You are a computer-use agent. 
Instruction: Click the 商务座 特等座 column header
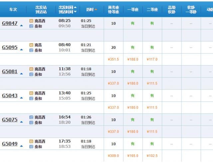tap(113, 10)
